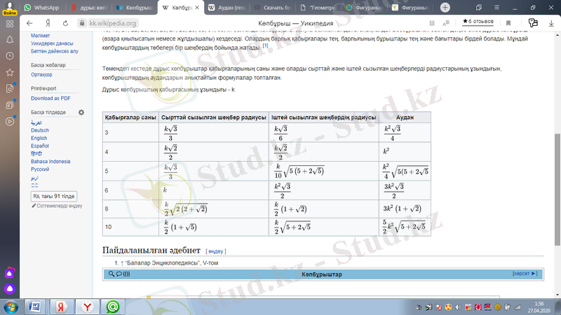Open the English language version link
The width and height of the screenshot is (561, 315).
(39, 138)
